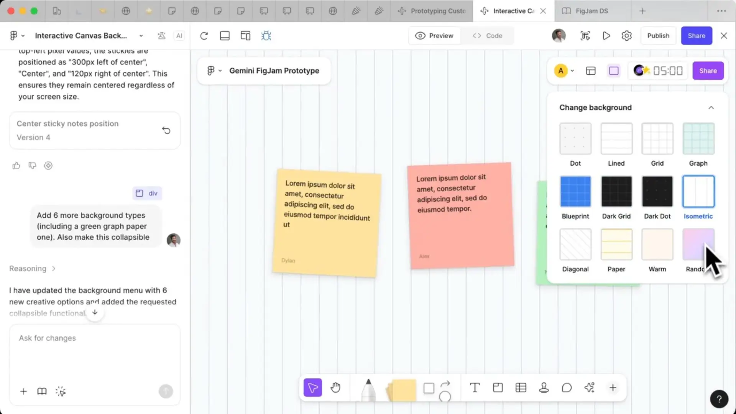
Task: Choose the Lined background swatch
Action: coord(616,138)
